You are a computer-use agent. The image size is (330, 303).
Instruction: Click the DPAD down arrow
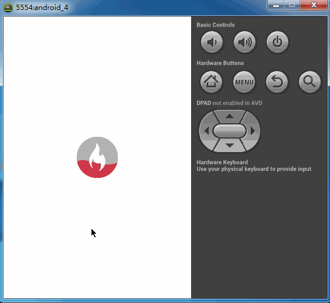(230, 146)
